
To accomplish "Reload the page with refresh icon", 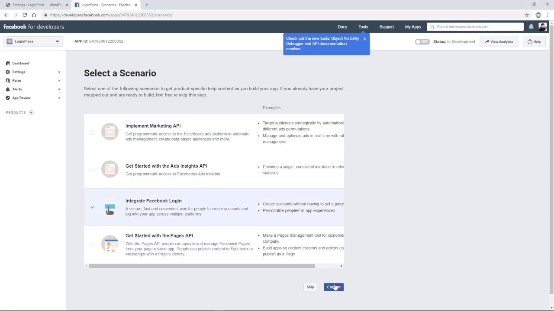I will pos(25,15).
